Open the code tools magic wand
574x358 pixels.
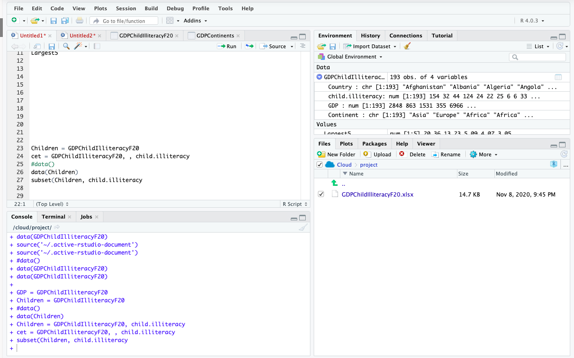tap(78, 46)
